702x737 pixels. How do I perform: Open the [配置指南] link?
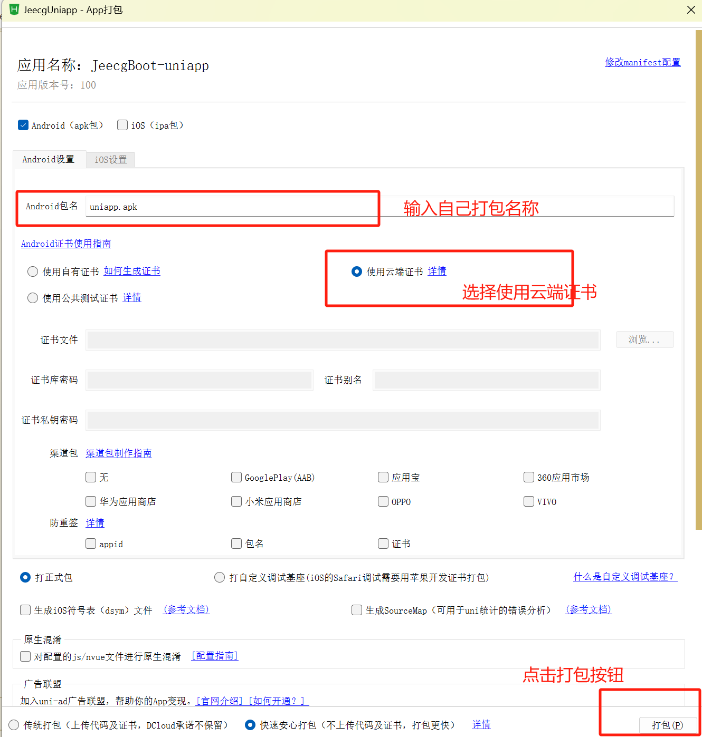coord(215,656)
